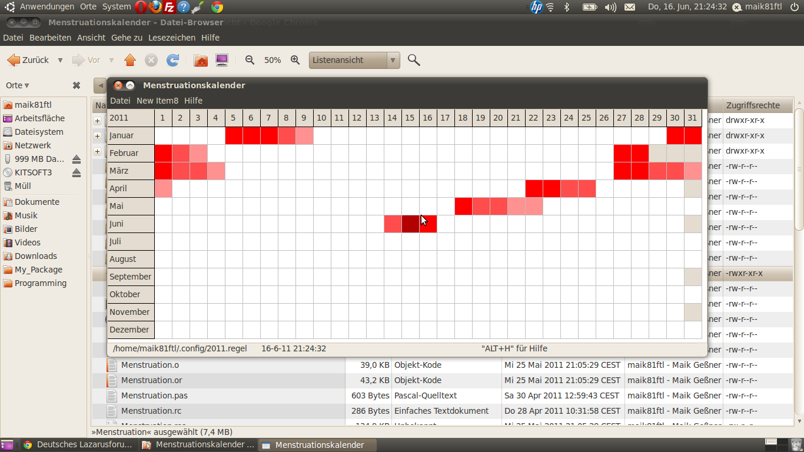Launch Firefox from the top panel
The height and width of the screenshot is (452, 804).
click(x=155, y=7)
